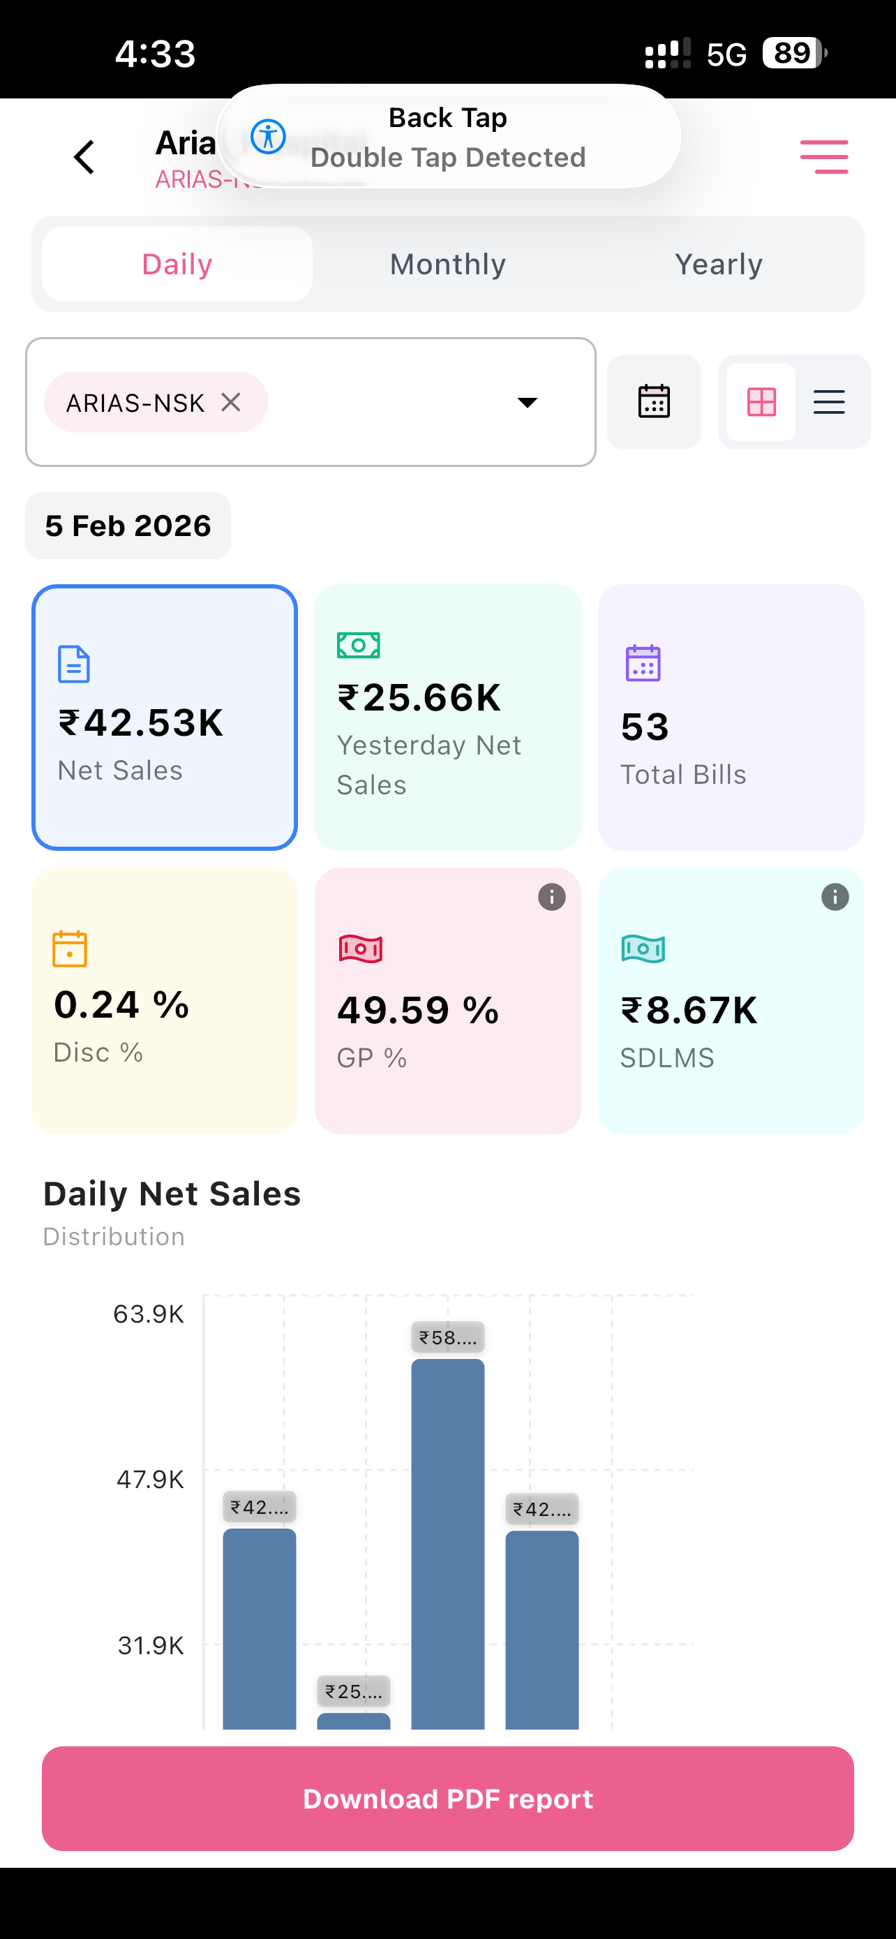This screenshot has height=1939, width=896.
Task: Open the calendar date picker
Action: [x=654, y=402]
